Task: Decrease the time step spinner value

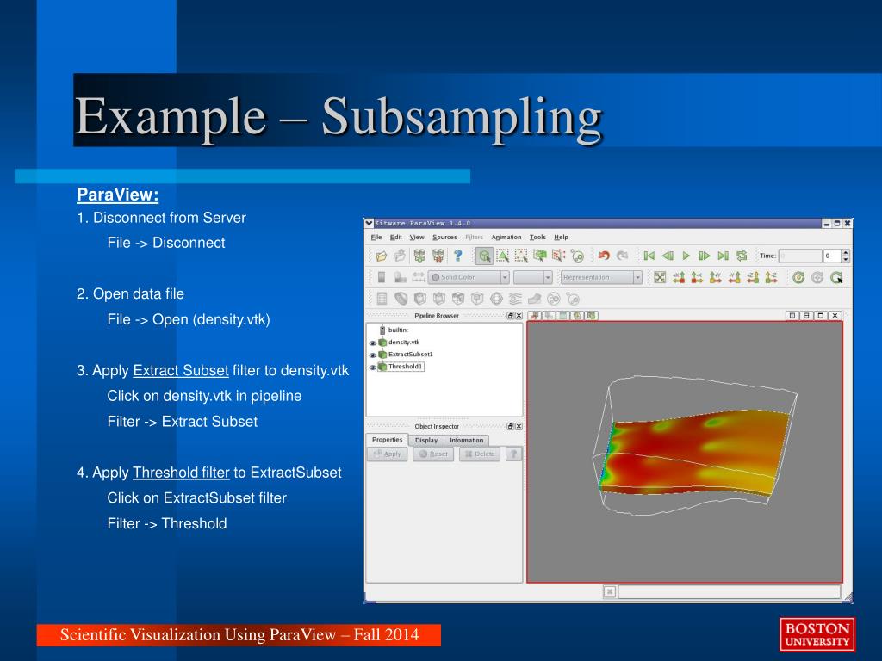Action: [846, 260]
